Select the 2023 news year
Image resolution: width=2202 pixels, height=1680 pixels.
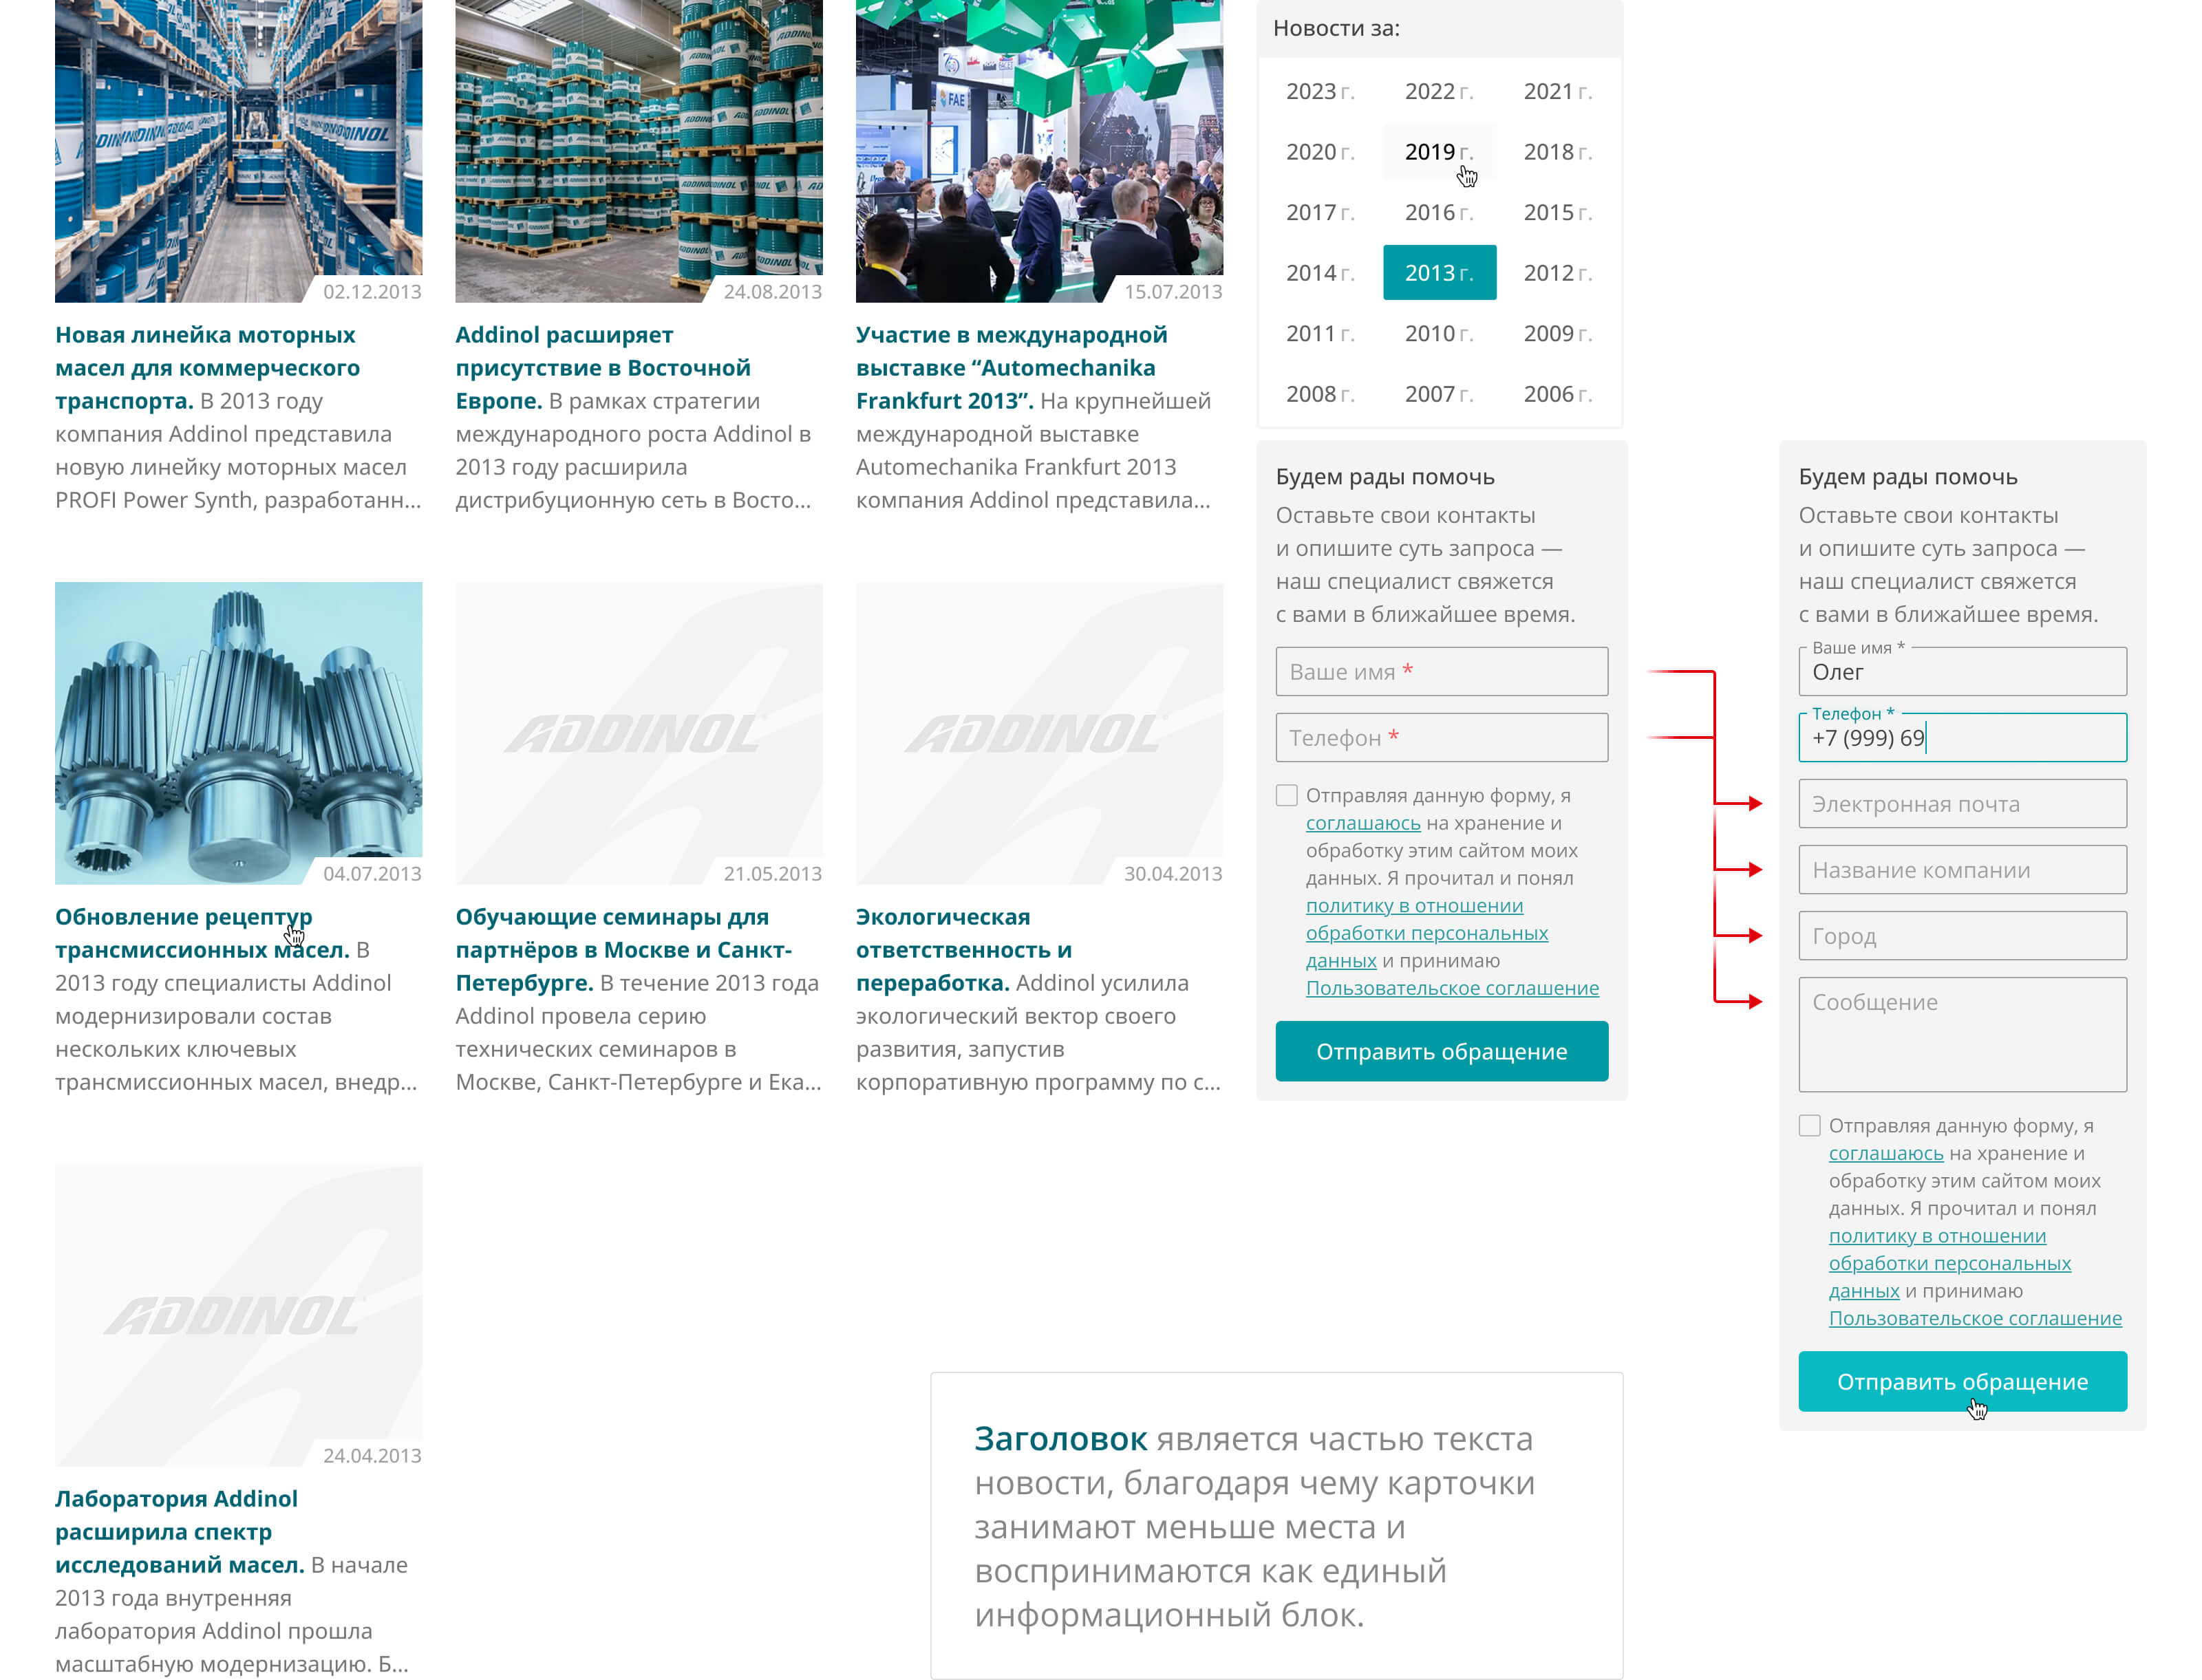[x=1320, y=91]
